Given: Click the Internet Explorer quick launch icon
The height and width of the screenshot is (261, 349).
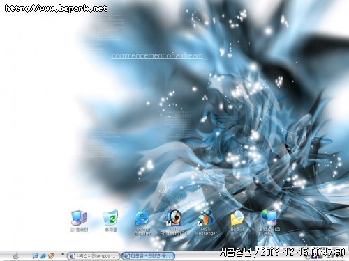Looking at the screenshot, I should pyautogui.click(x=43, y=255).
